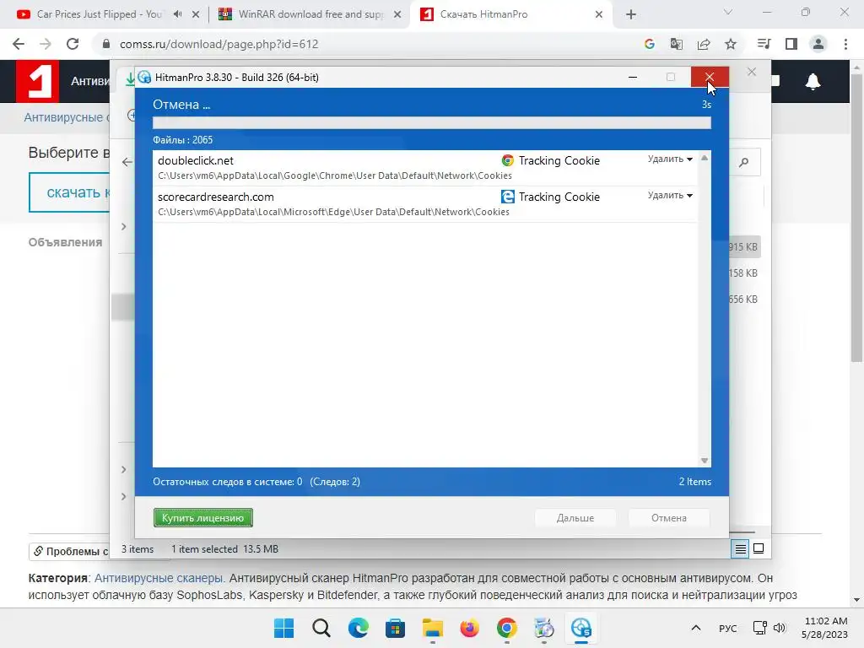This screenshot has width=864, height=648.
Task: Switch to the Car Prices Just Flipped YouTube tab
Action: [100, 14]
